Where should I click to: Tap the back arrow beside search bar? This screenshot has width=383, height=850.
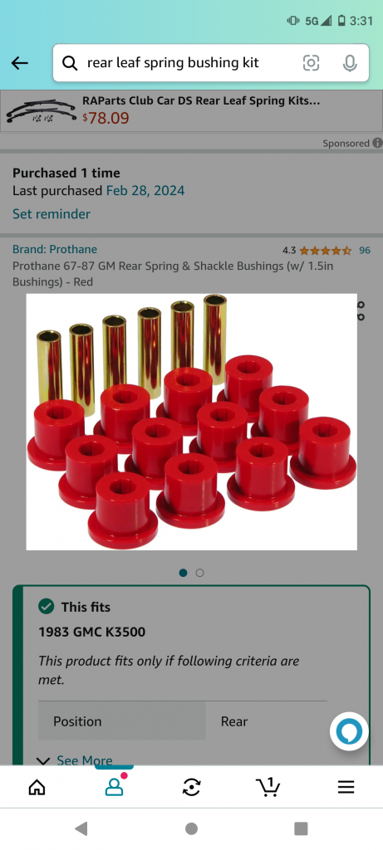(20, 63)
